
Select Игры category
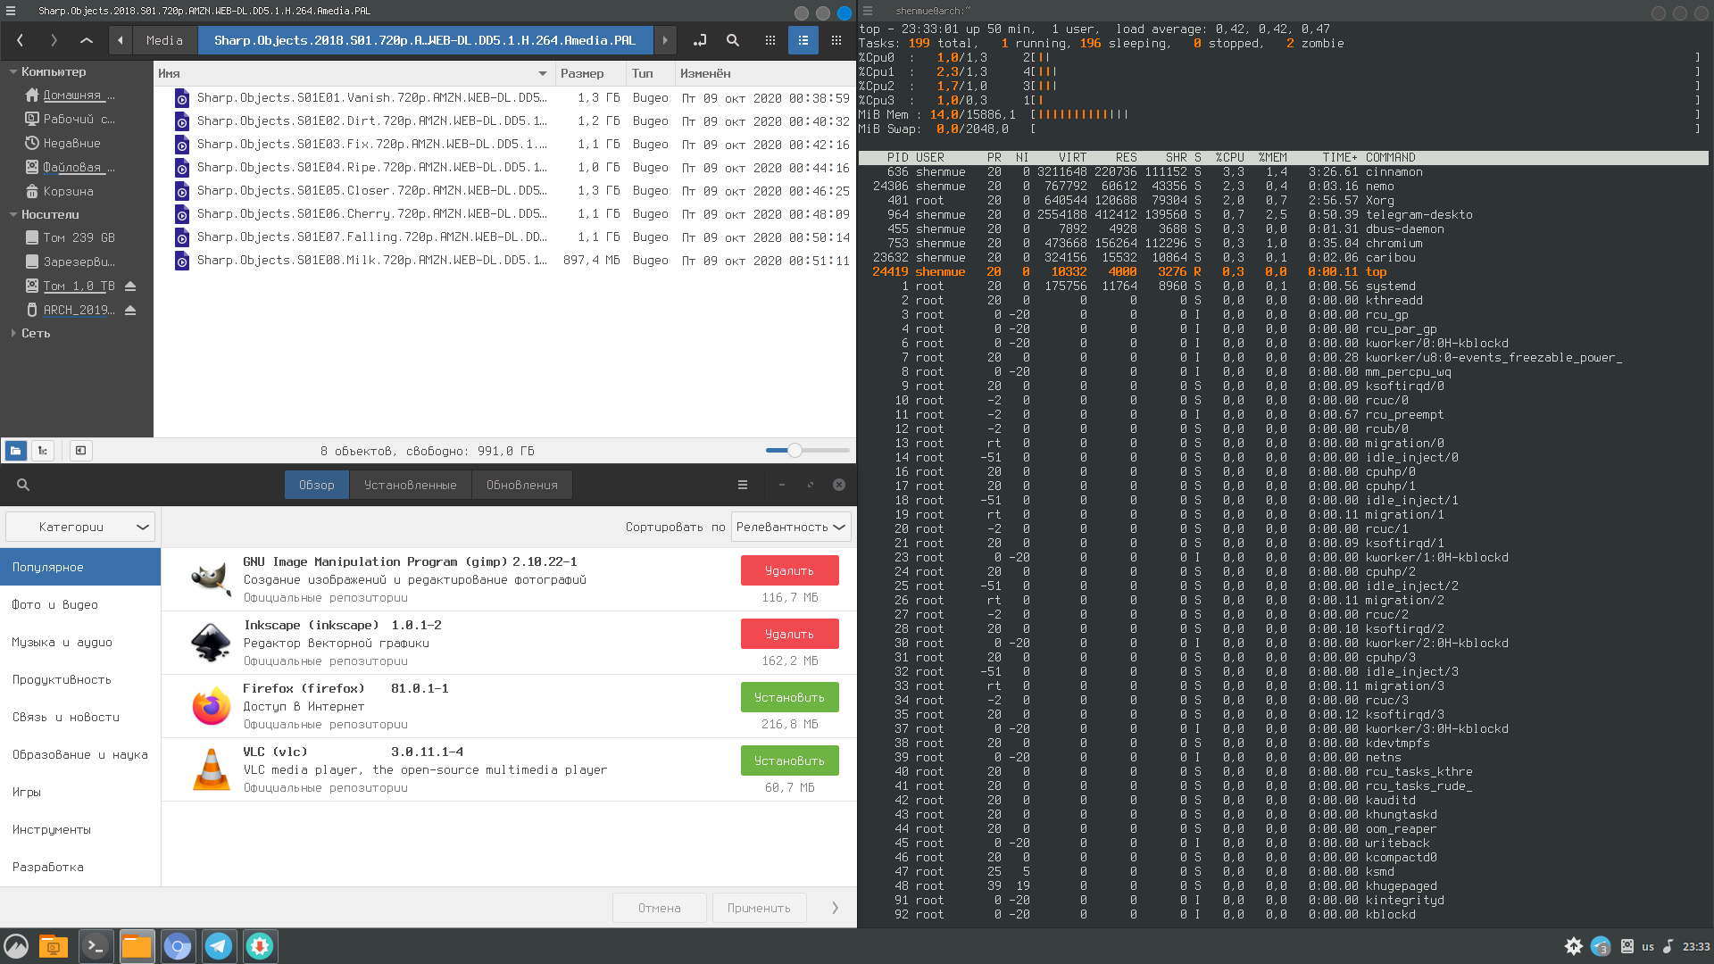tap(80, 793)
